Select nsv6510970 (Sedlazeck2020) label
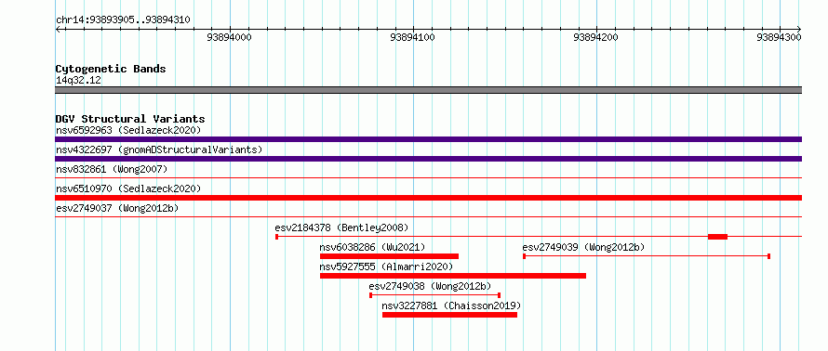 tap(128, 188)
